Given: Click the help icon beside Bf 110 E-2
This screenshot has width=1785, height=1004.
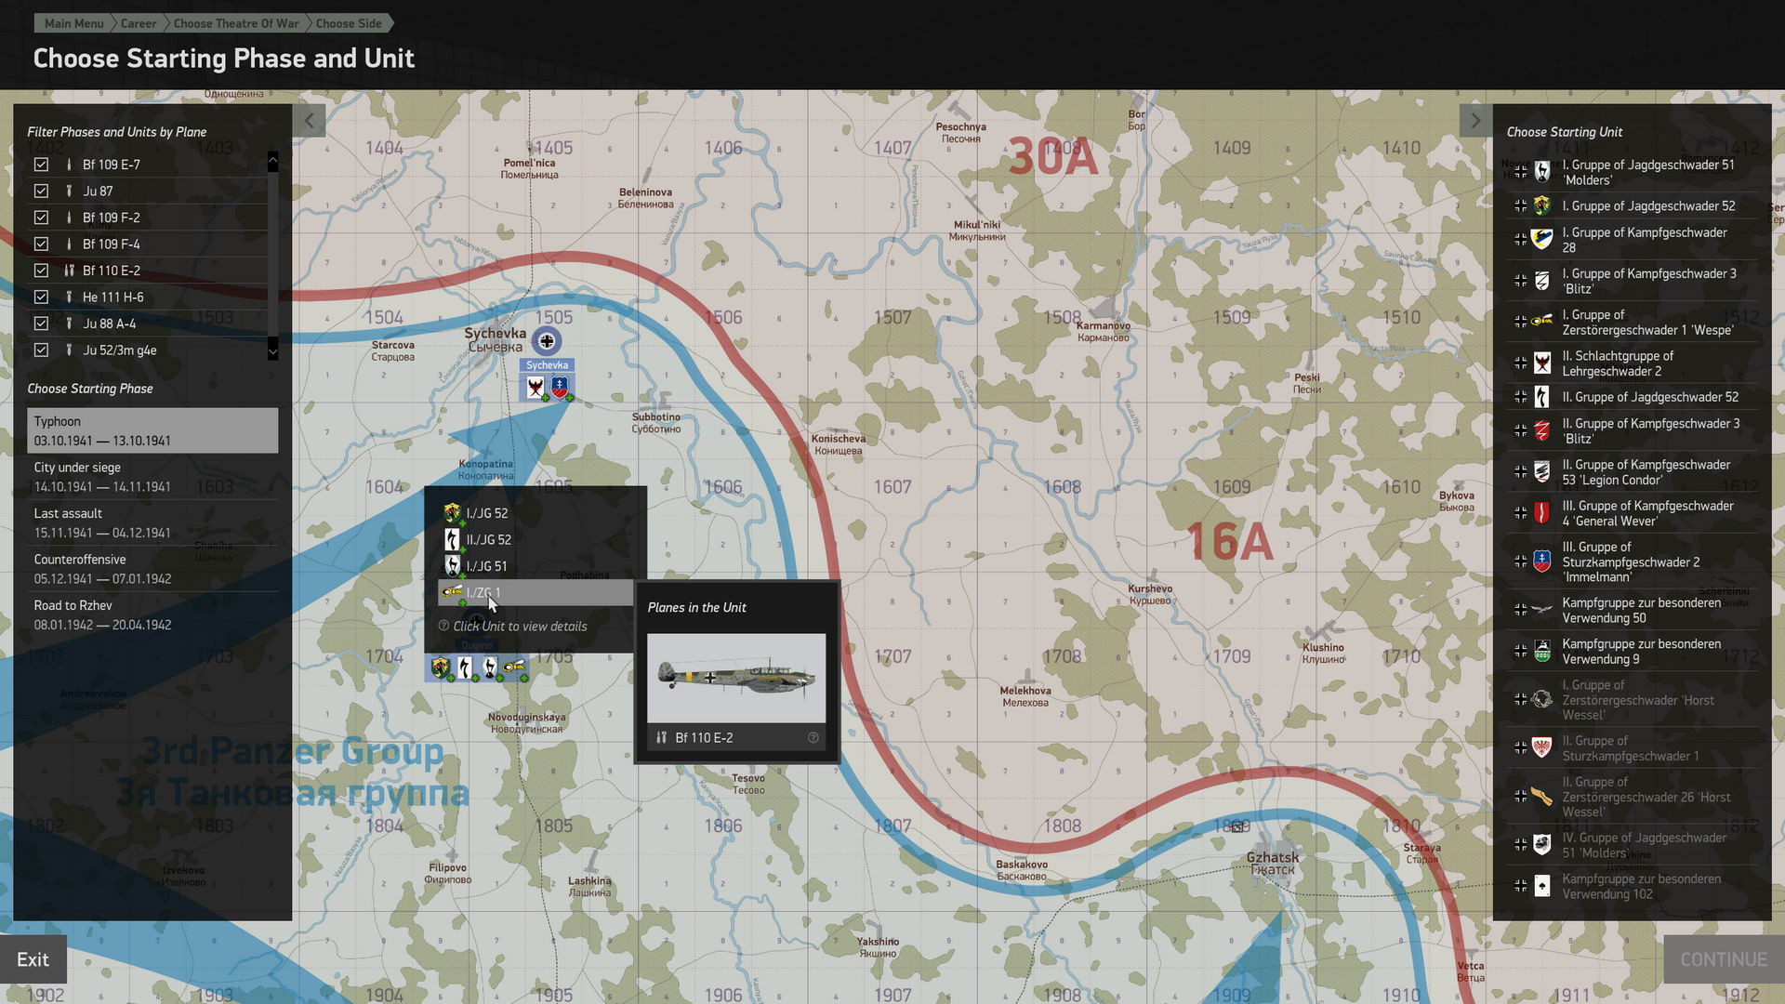Looking at the screenshot, I should [x=813, y=737].
